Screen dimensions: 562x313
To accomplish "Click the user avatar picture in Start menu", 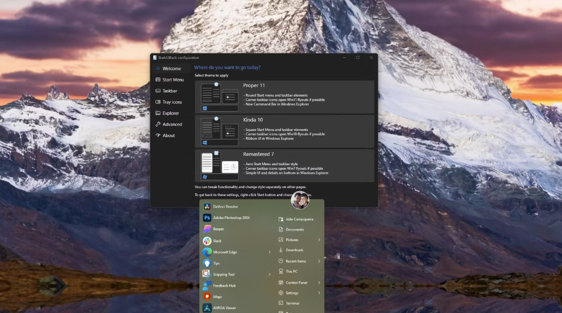I will pos(300,200).
